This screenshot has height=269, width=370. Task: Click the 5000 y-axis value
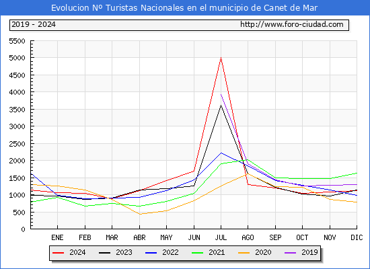click(17, 58)
